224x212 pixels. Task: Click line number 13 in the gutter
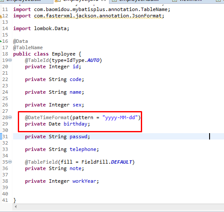(x=5, y=22)
